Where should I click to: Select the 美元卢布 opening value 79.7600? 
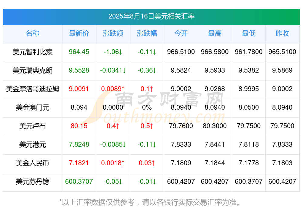[181, 126]
